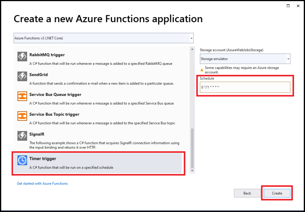
Task: Close the Azure Functions dialog window
Action: pos(298,6)
